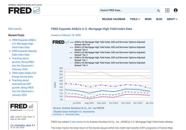This screenshot has height=130, width=186.
Task: Click the Mid-Tier legend blue line swatch
Action: click(x=72, y=42)
